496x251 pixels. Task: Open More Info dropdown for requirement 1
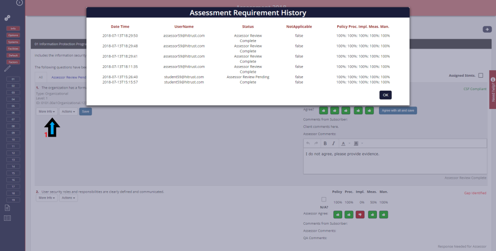click(x=47, y=111)
